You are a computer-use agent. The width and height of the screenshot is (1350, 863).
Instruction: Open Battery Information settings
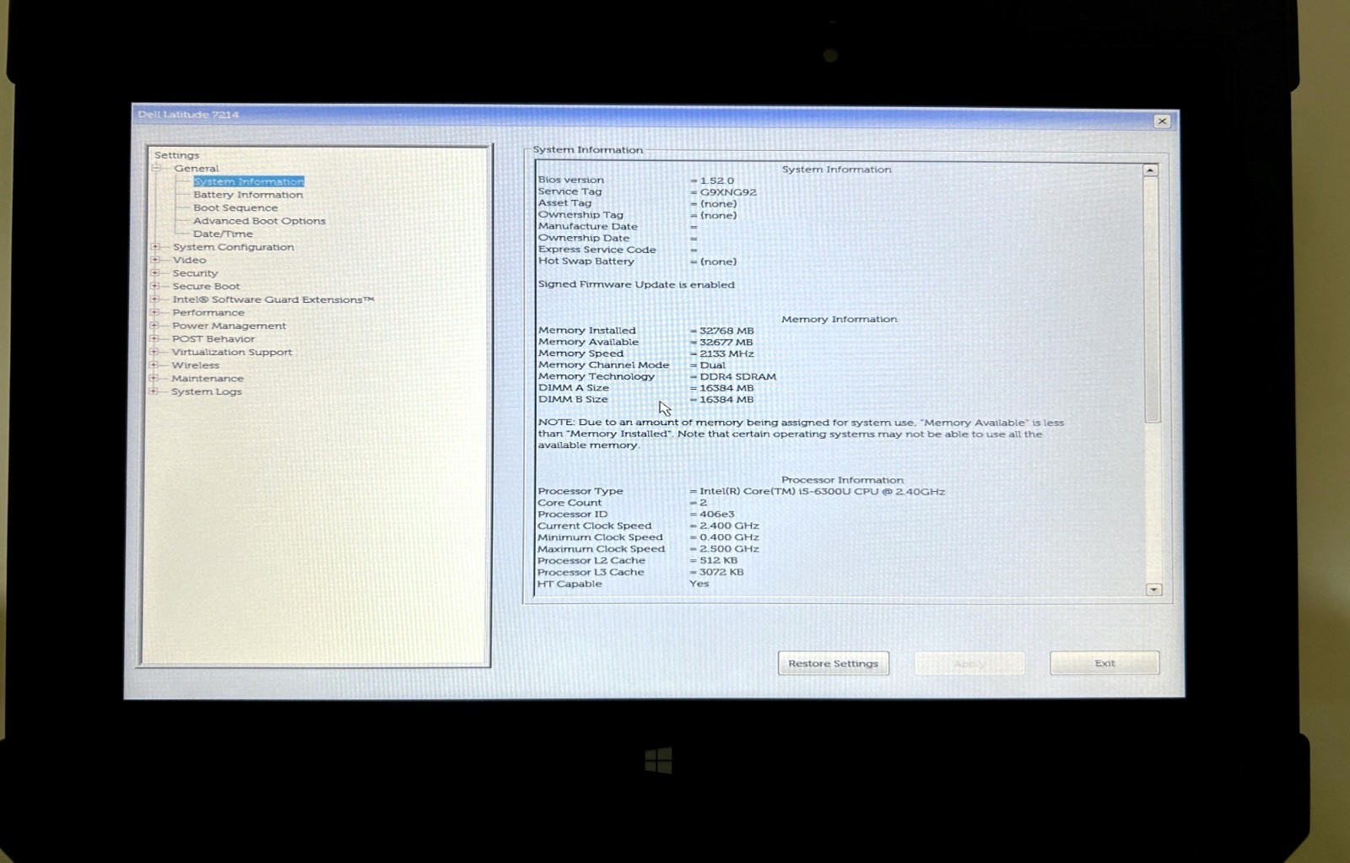248,194
